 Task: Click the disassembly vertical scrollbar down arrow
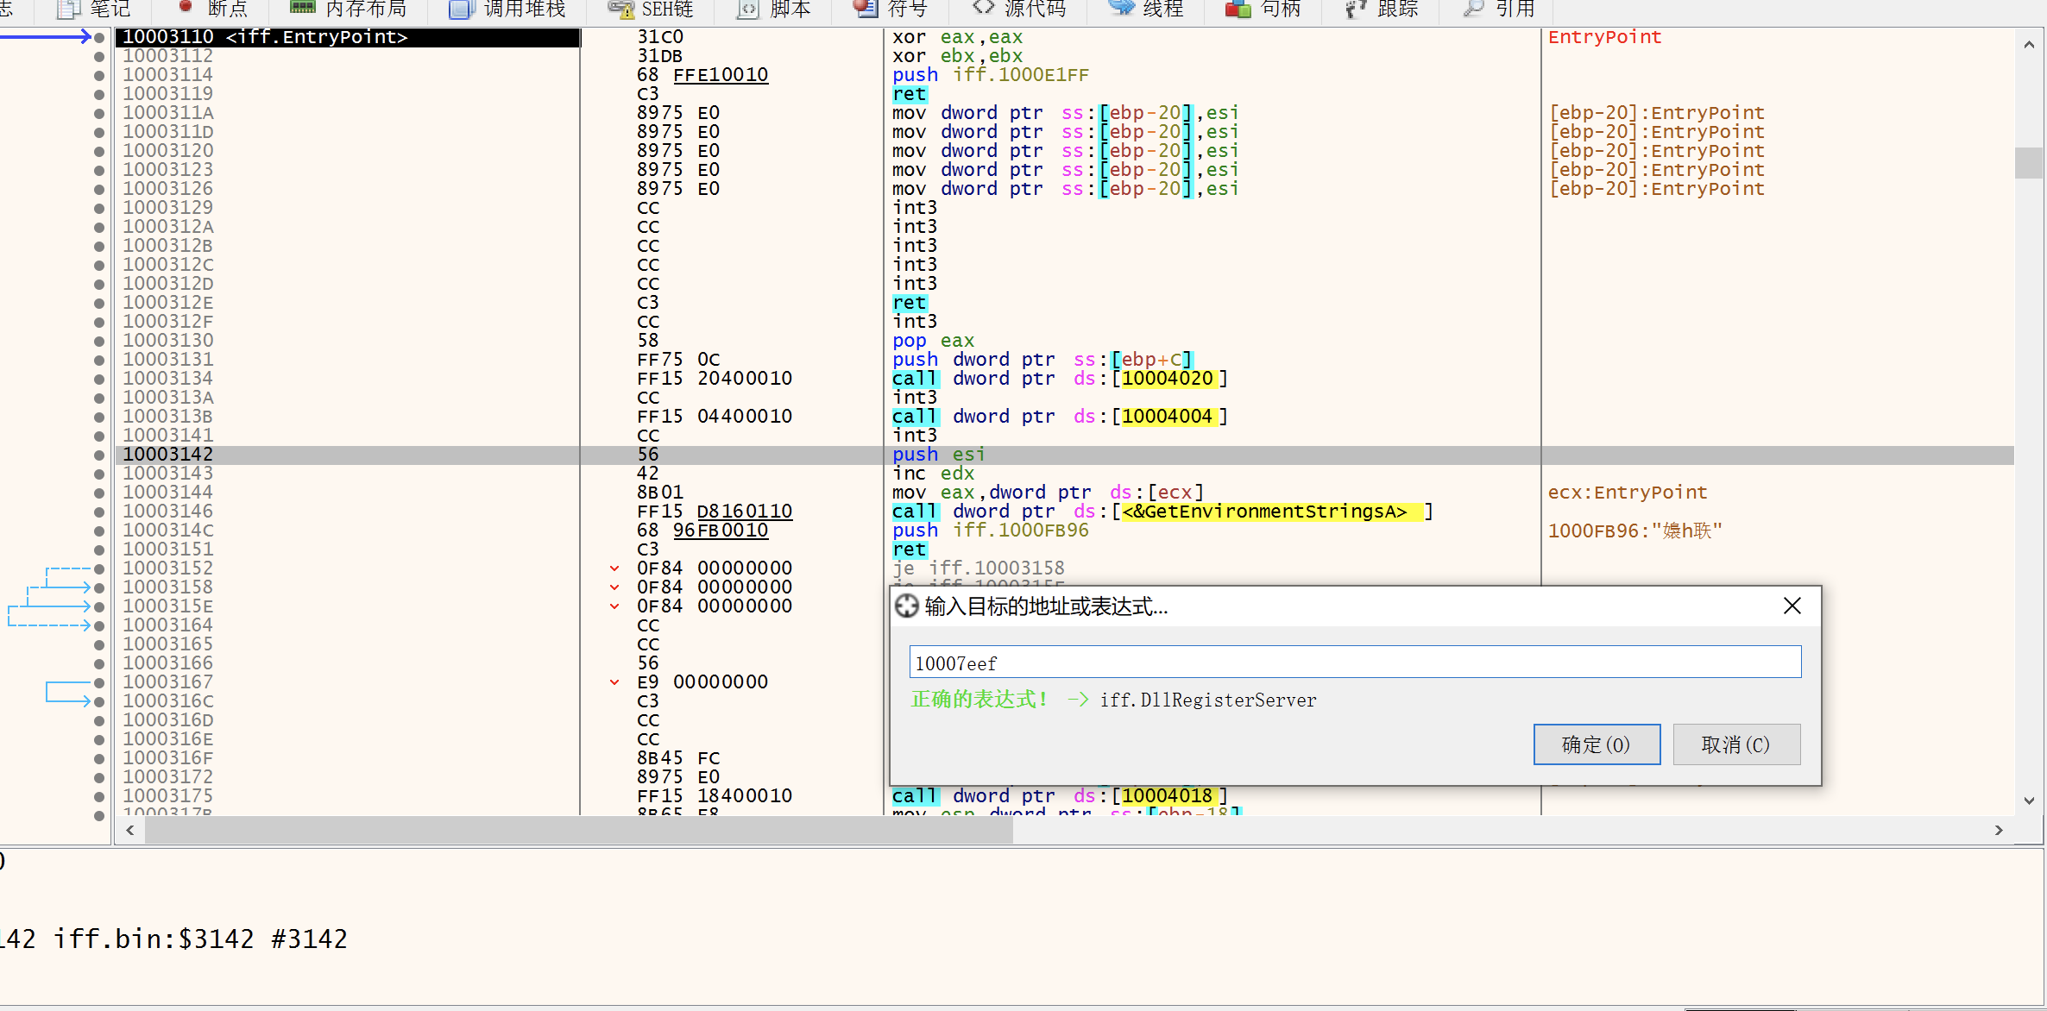click(x=2029, y=801)
